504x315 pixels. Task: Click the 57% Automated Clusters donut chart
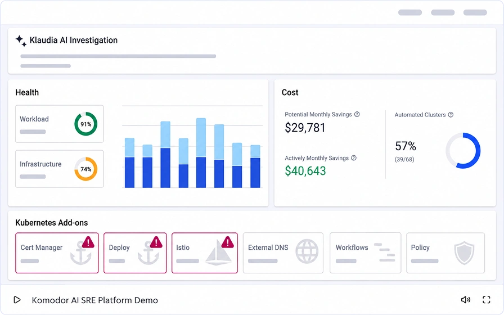pos(463,150)
